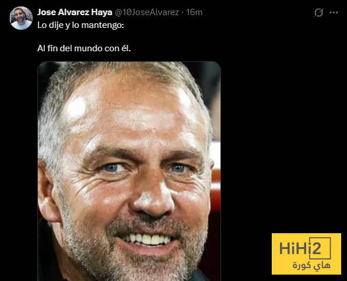
Task: Open the three-dot more options menu
Action: pyautogui.click(x=334, y=13)
